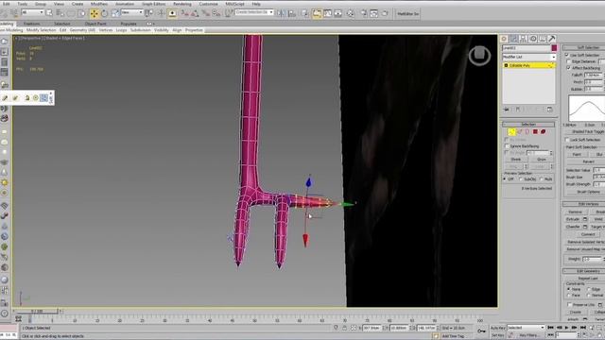
Task: Click the Go to End playback button
Action: coord(582,328)
